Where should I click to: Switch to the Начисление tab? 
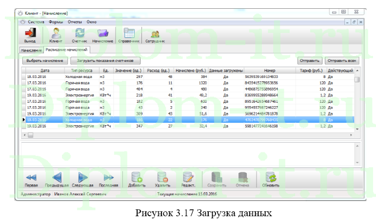31,50
